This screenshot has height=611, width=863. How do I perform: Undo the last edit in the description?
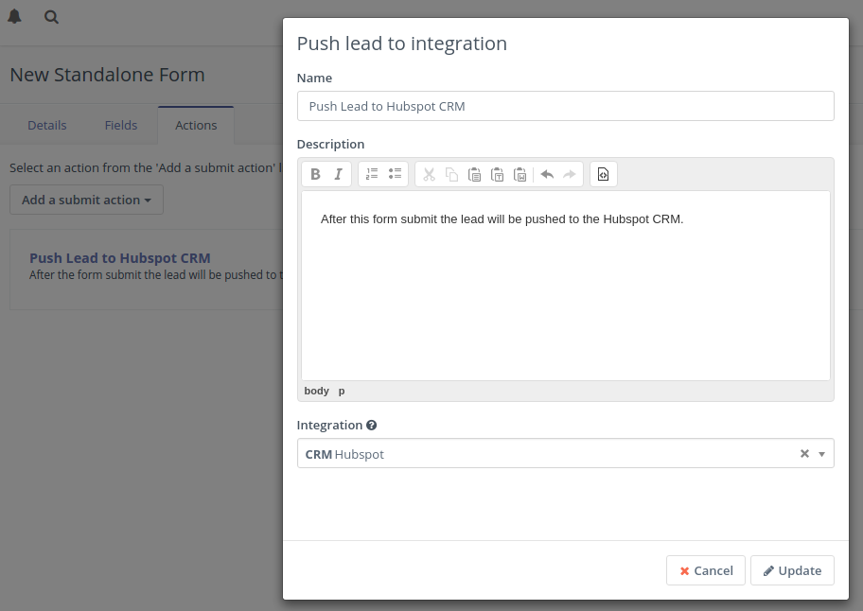pyautogui.click(x=546, y=174)
